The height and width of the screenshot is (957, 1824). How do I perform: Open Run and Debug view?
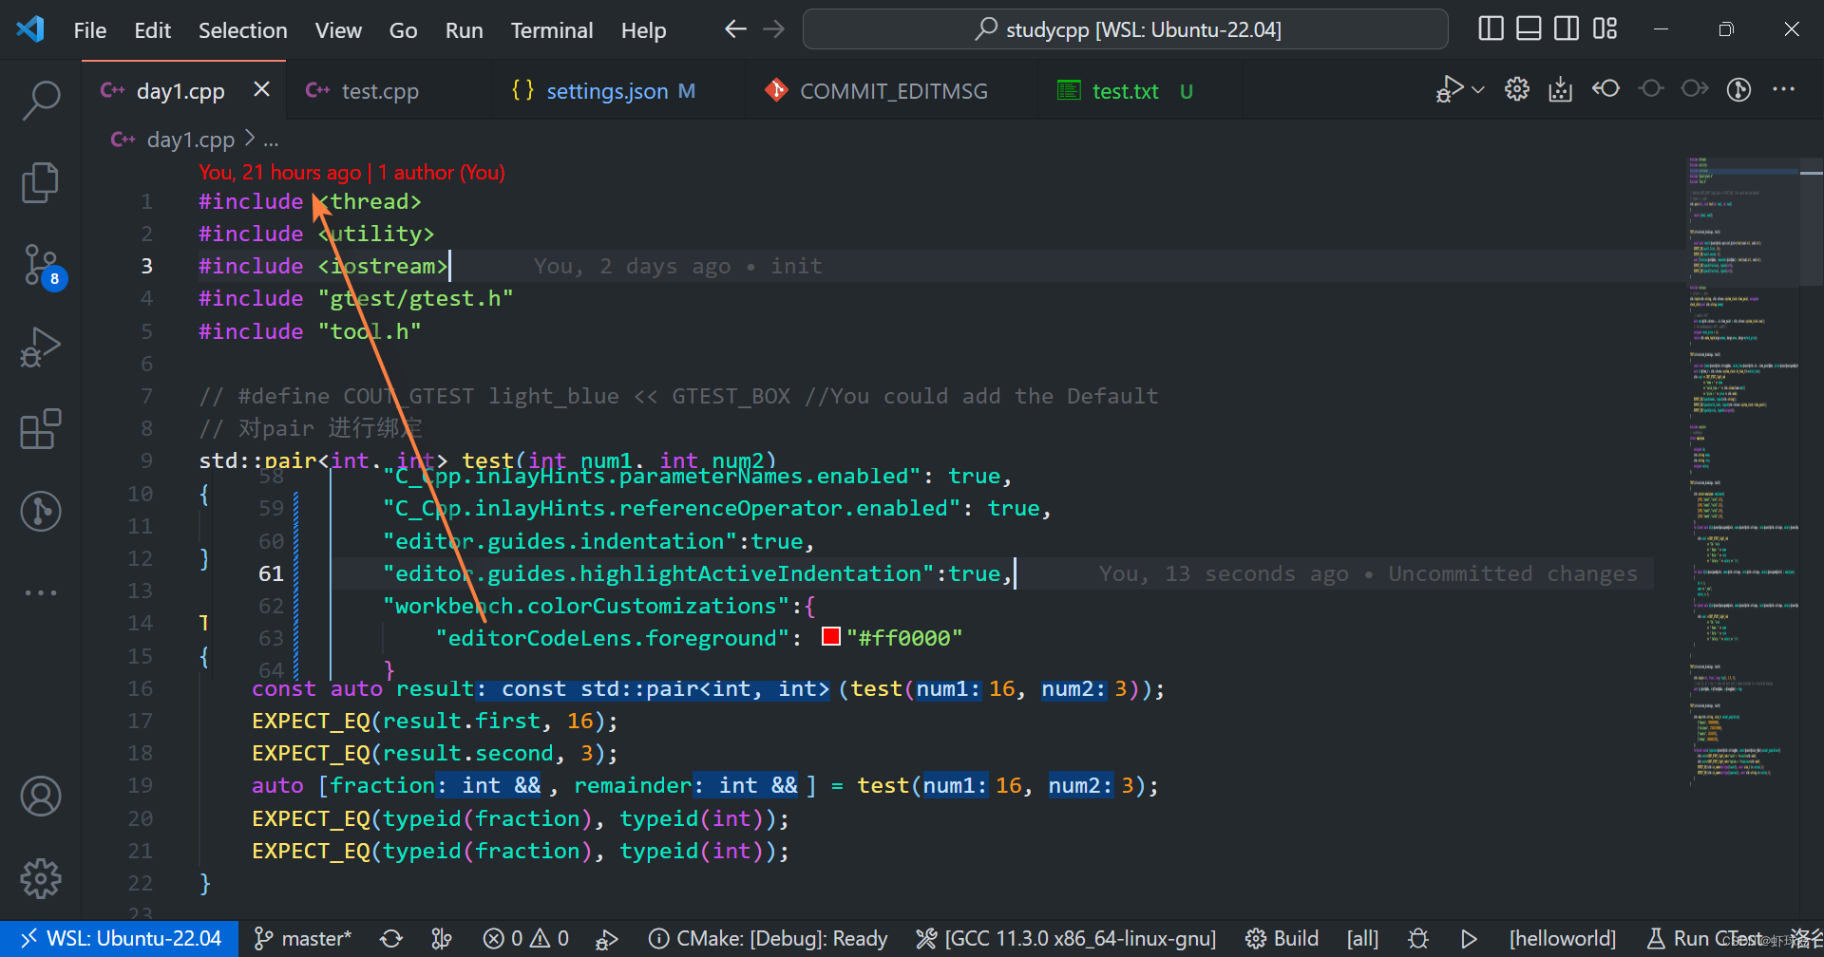tap(41, 347)
